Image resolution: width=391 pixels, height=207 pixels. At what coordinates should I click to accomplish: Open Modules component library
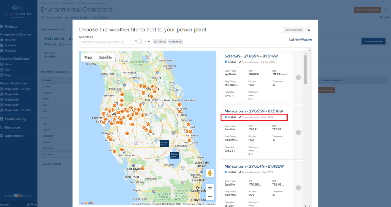(10, 51)
